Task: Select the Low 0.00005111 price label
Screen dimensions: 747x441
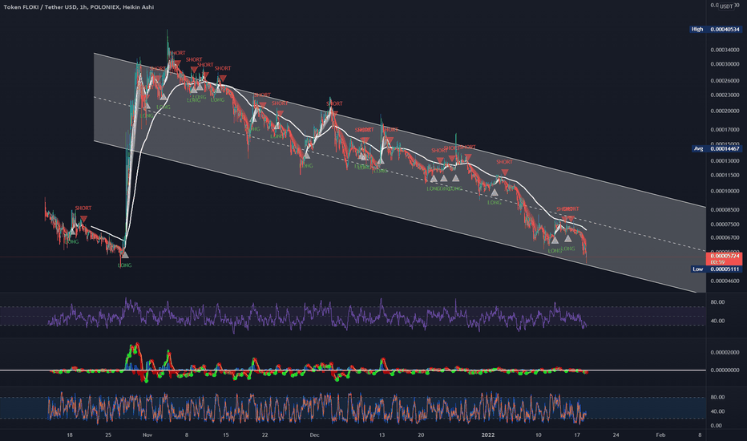Action: [x=717, y=269]
